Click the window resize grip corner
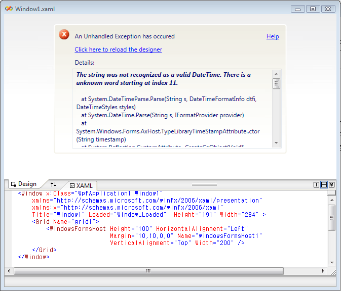Image resolution: width=341 pixels, height=291 pixels. tap(333, 272)
